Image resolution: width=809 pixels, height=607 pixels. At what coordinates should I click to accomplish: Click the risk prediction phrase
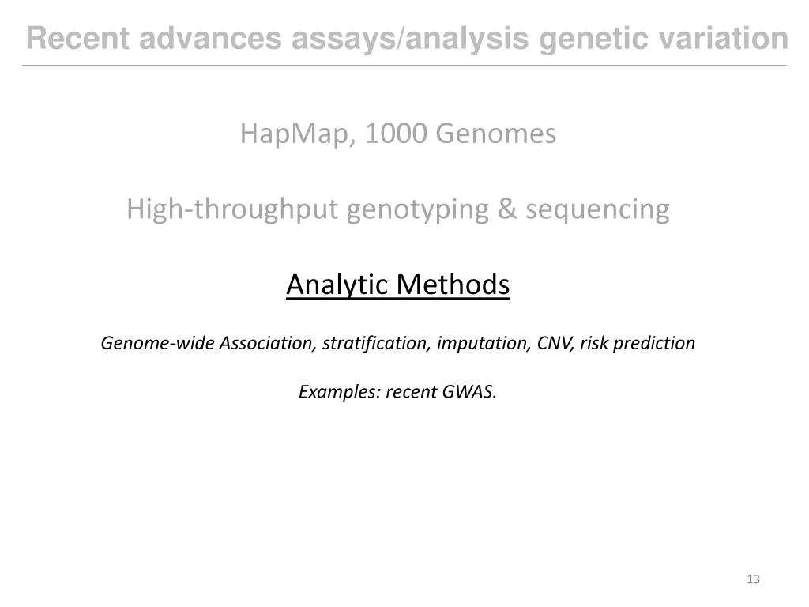click(x=638, y=343)
